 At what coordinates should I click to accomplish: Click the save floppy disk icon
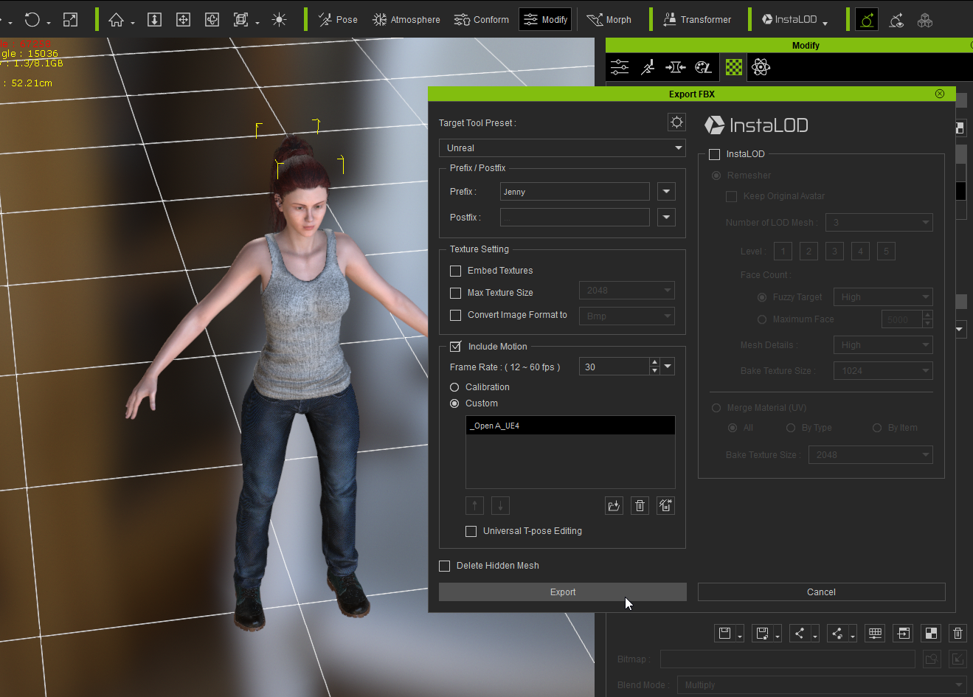[x=724, y=634]
